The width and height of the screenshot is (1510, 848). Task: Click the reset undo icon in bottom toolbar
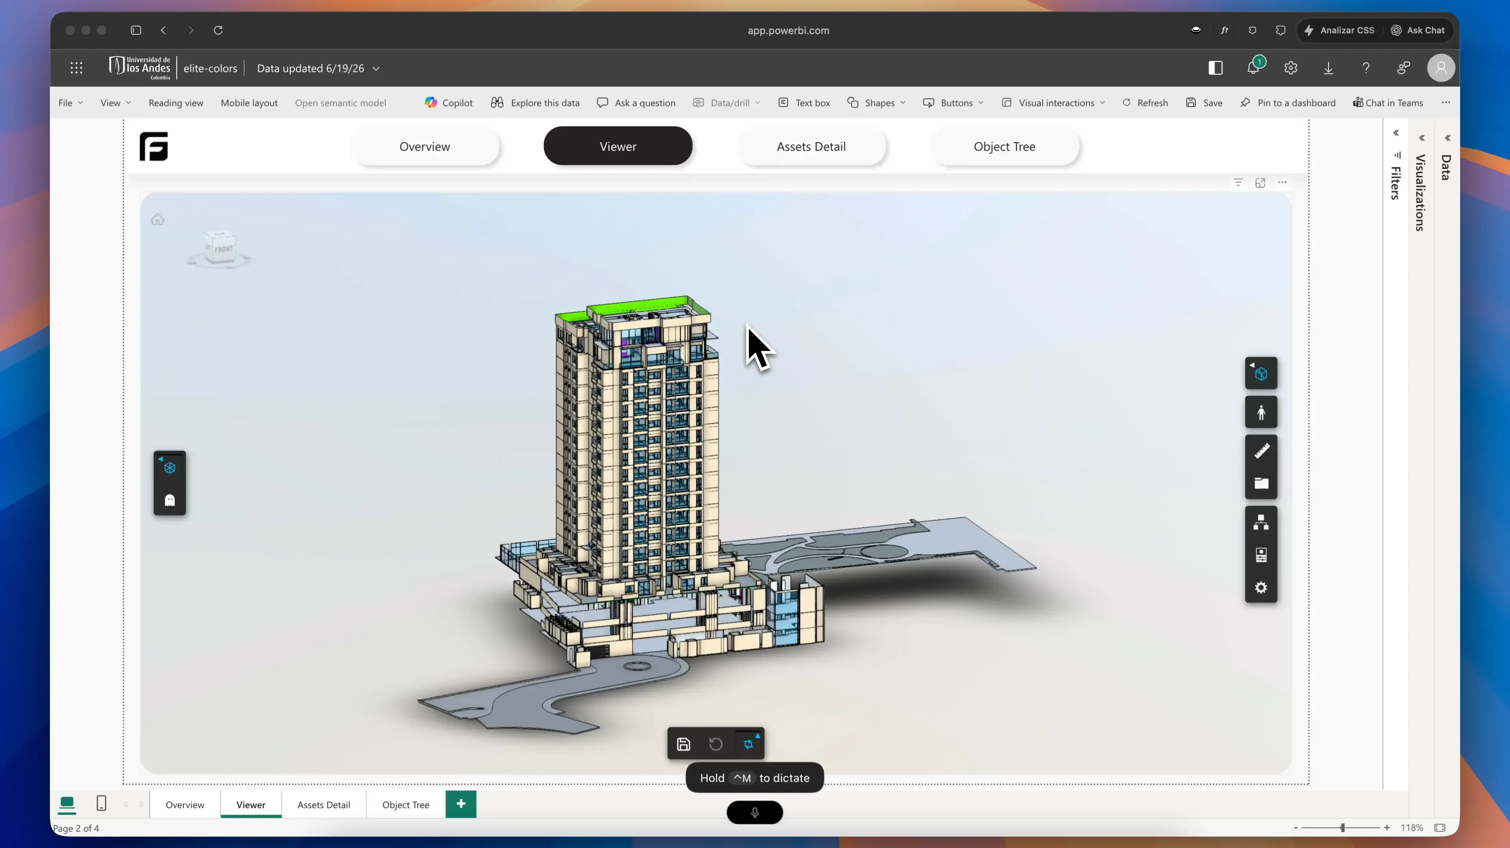[716, 744]
